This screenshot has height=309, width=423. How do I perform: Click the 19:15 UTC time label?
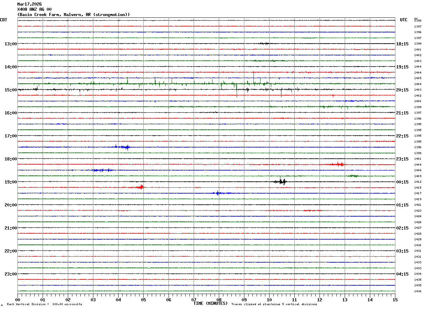402,67
